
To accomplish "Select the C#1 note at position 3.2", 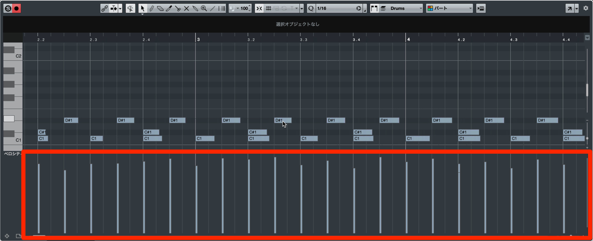I will click(257, 132).
